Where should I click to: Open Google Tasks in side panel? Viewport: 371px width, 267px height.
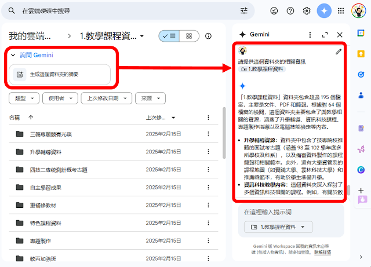click(x=361, y=75)
